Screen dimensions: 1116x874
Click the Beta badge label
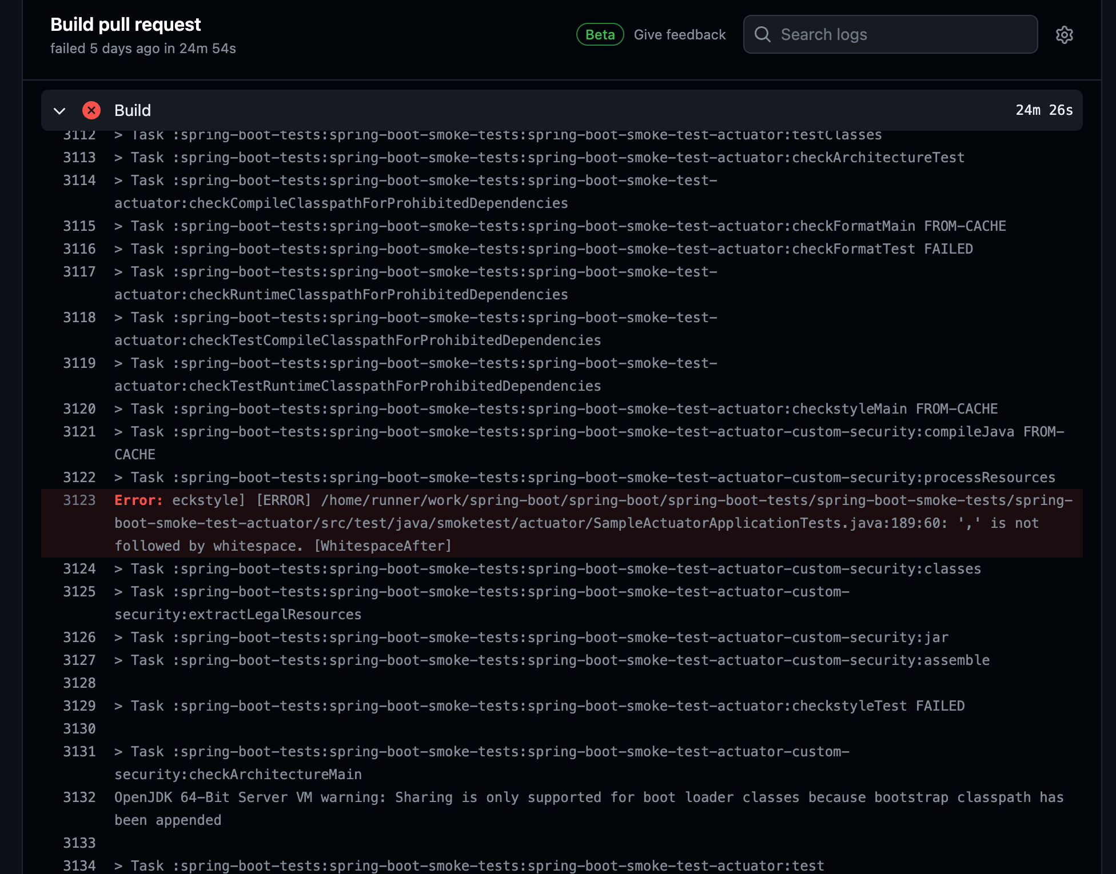click(x=600, y=35)
